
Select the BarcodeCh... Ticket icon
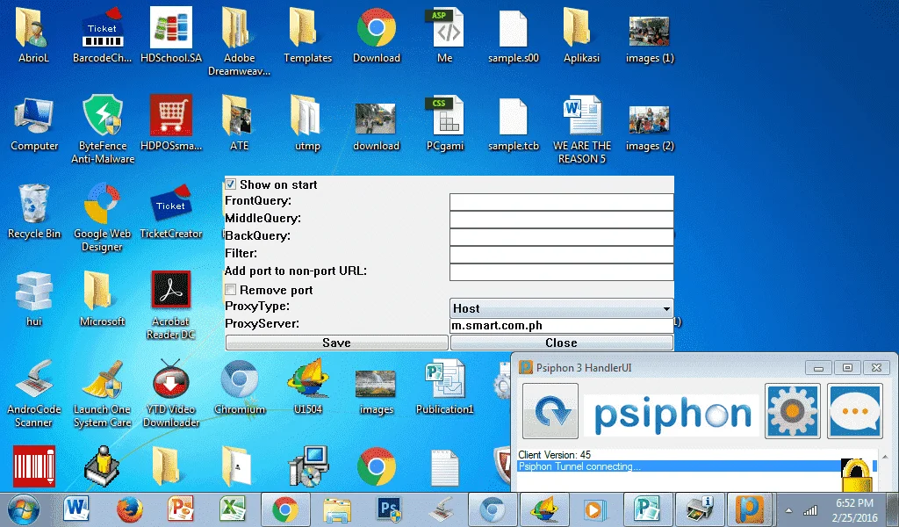pyautogui.click(x=102, y=35)
